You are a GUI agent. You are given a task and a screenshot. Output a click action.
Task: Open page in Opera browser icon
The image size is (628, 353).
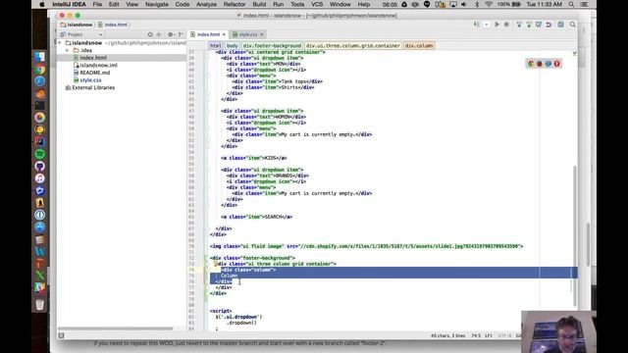click(x=556, y=64)
